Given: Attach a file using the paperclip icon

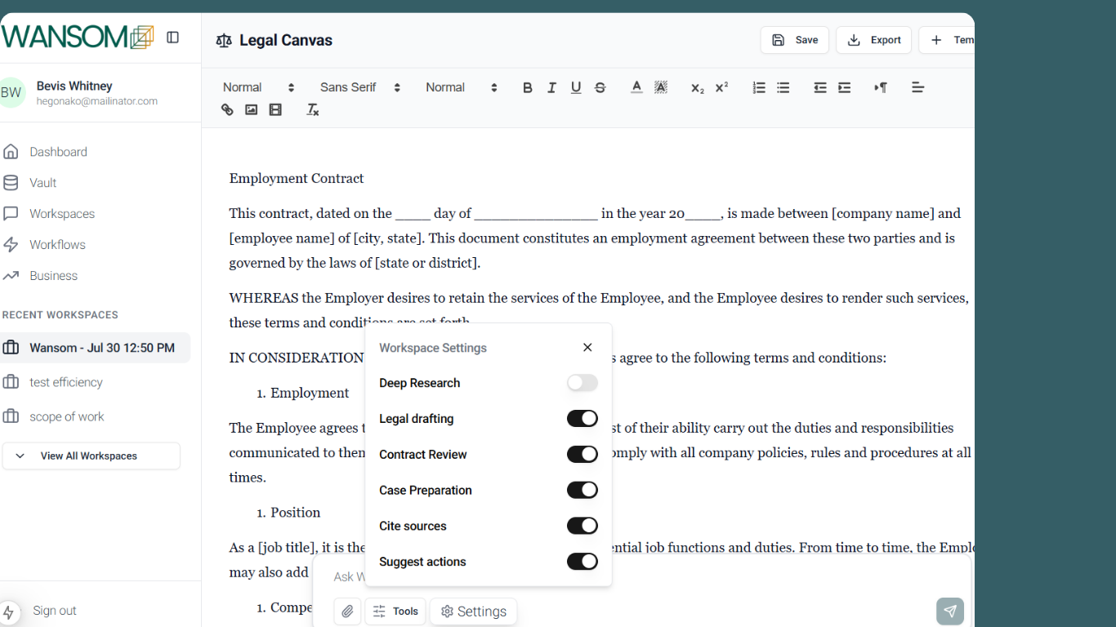Looking at the screenshot, I should coord(346,611).
